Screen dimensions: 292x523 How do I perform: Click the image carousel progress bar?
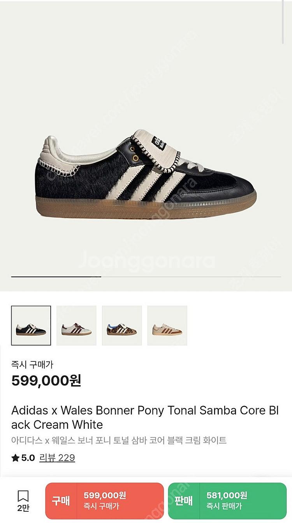pyautogui.click(x=146, y=276)
